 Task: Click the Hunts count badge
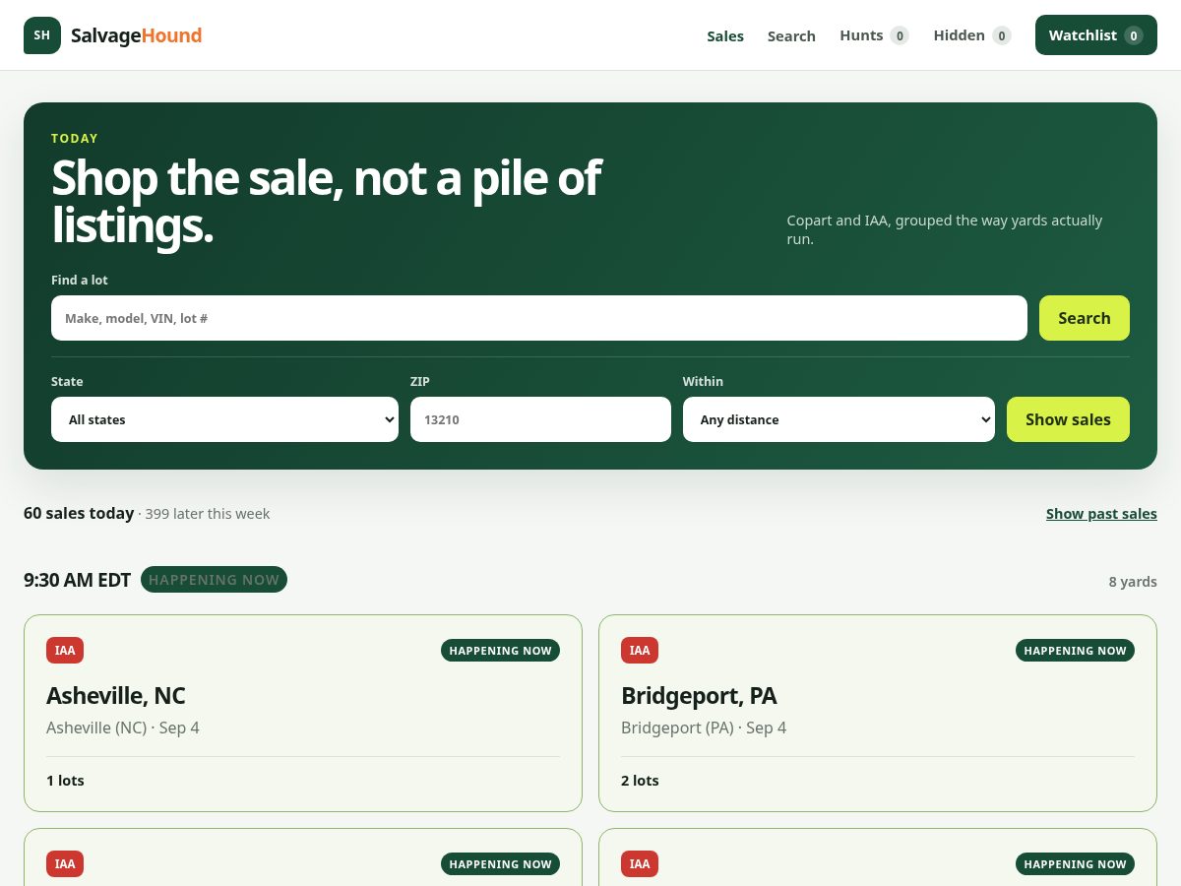click(x=900, y=35)
